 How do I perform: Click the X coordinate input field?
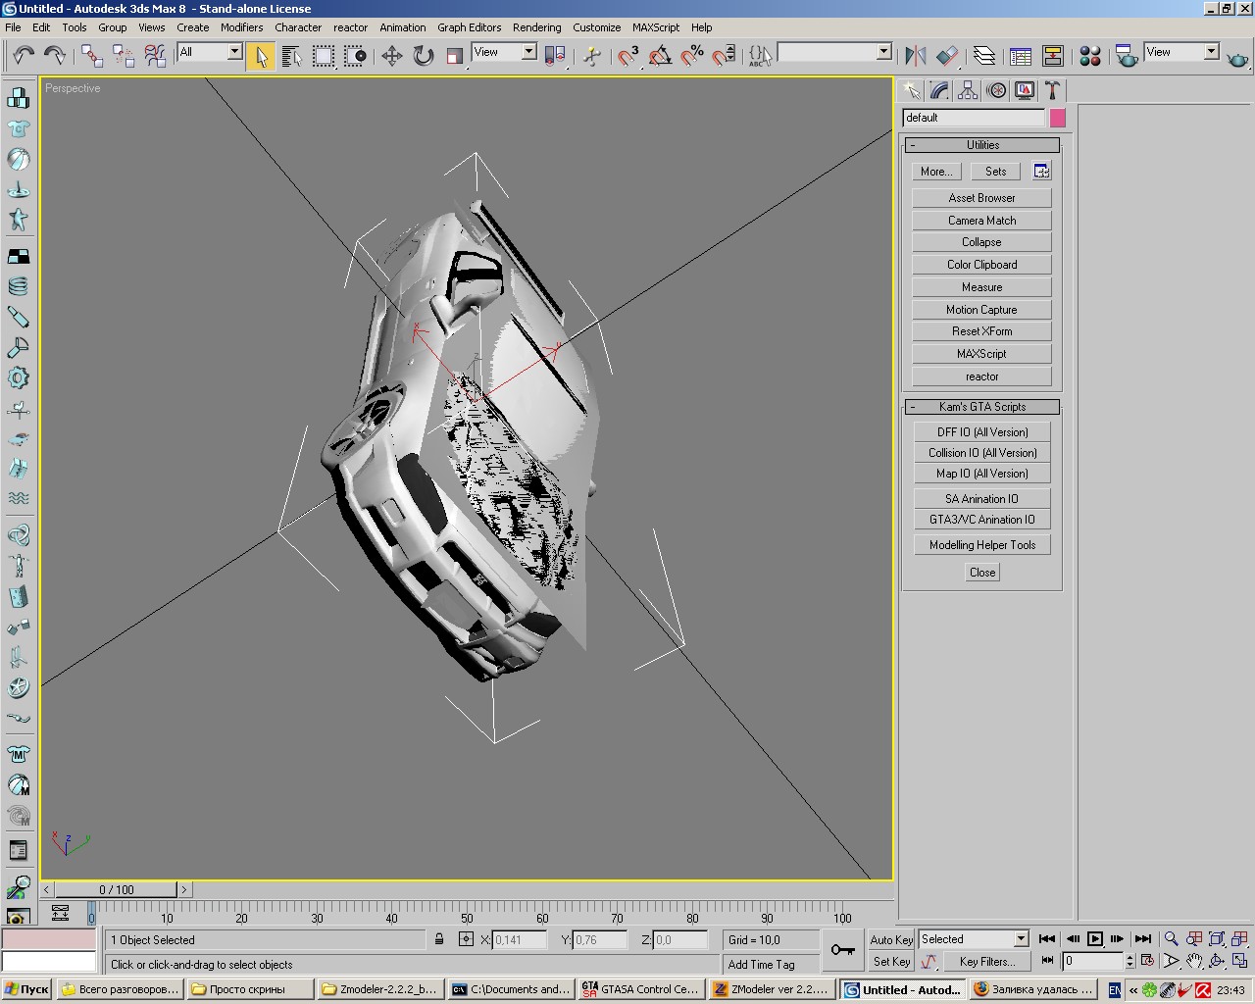click(520, 939)
